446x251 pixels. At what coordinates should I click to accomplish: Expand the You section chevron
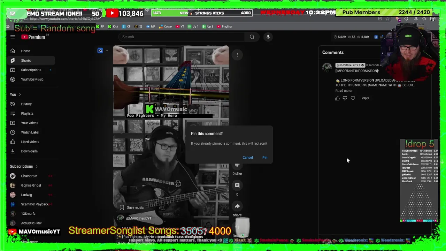point(20,94)
